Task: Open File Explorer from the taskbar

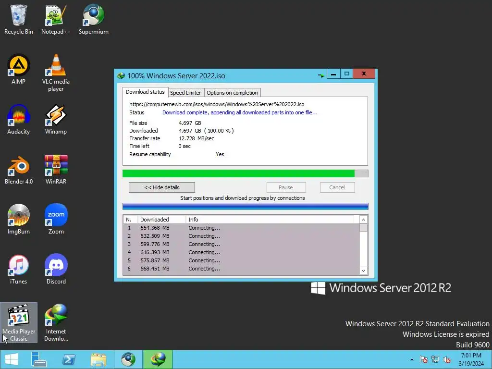Action: 98,359
